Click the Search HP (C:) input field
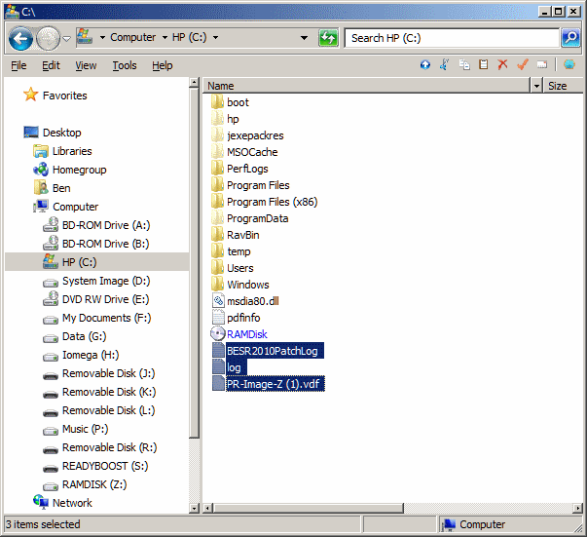The width and height of the screenshot is (587, 537). click(451, 38)
